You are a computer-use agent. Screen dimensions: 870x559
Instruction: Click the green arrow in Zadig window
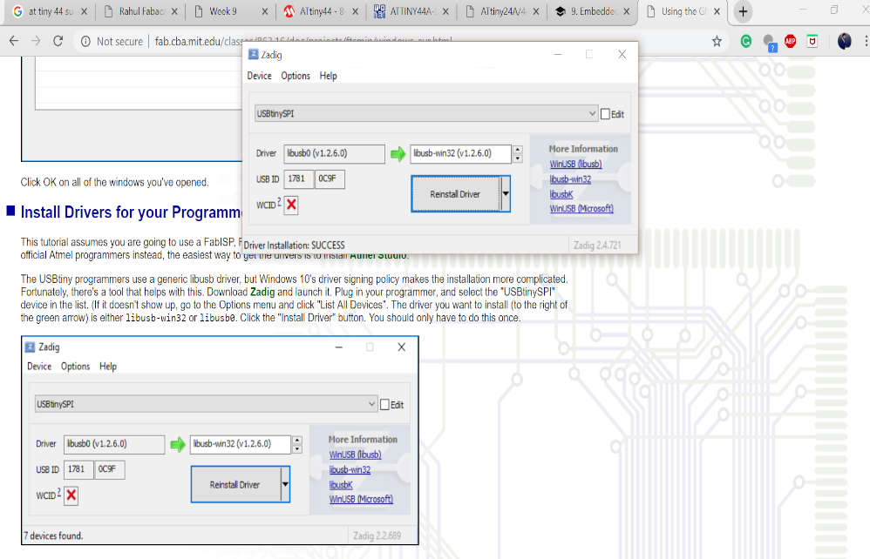(x=398, y=154)
